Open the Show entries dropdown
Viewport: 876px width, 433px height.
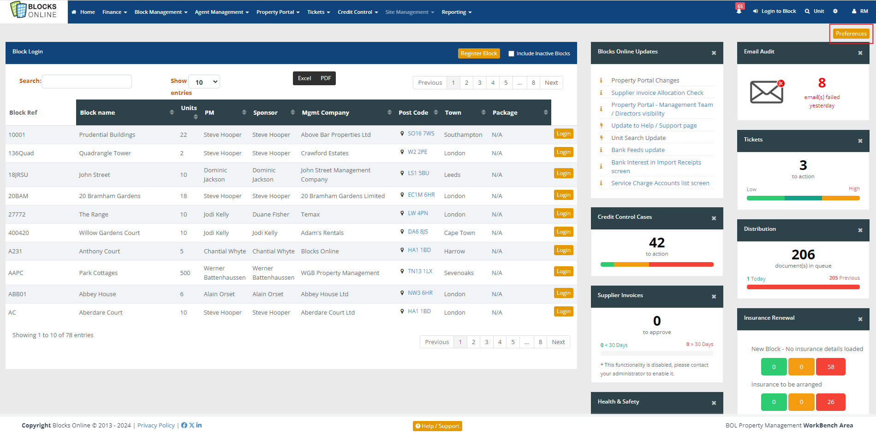pyautogui.click(x=204, y=82)
